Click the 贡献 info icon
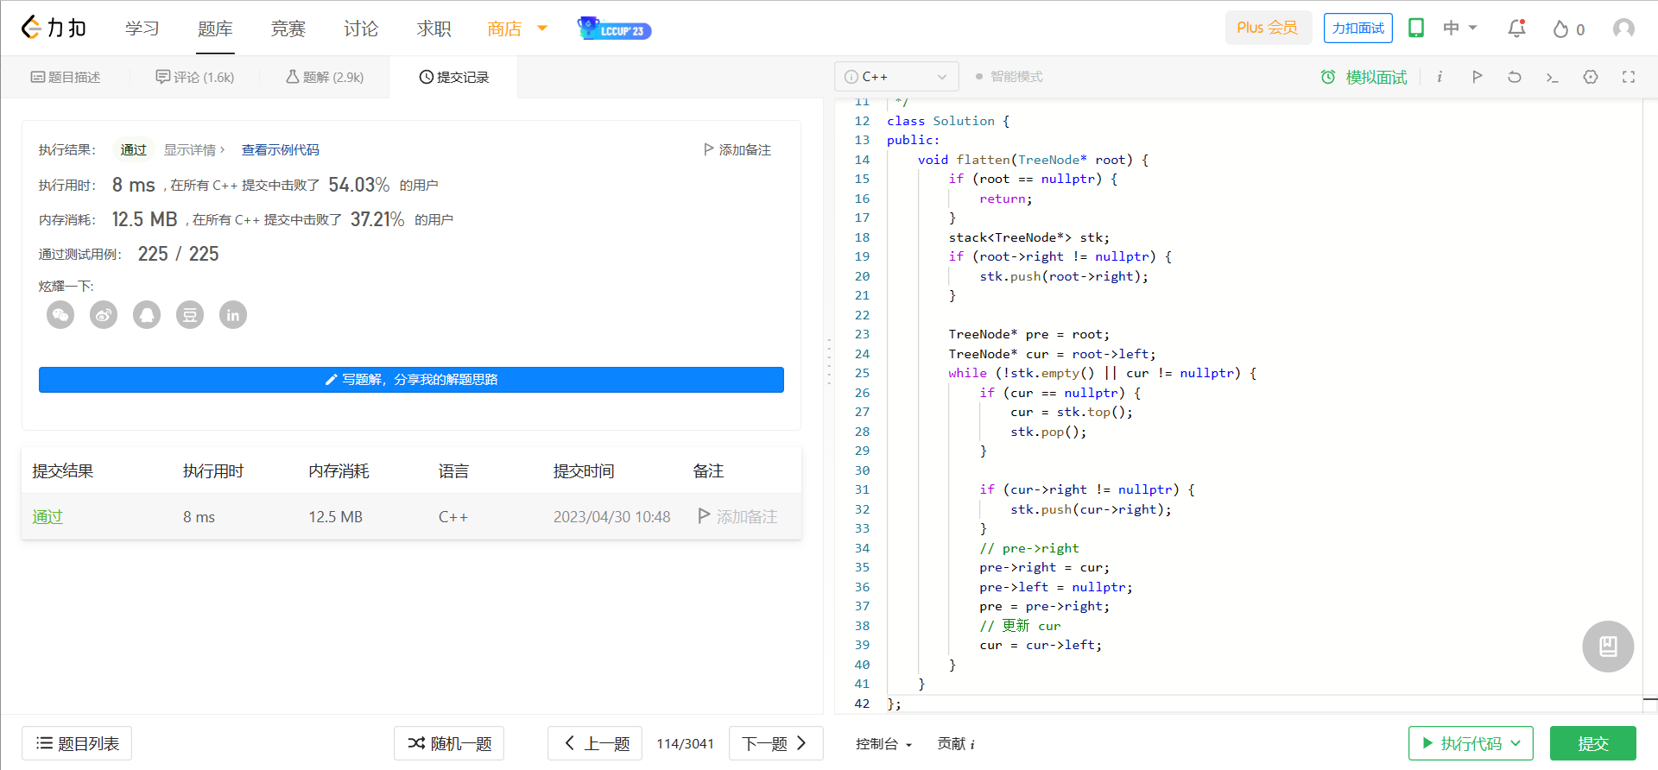Viewport: 1658px width, 770px height. (972, 744)
